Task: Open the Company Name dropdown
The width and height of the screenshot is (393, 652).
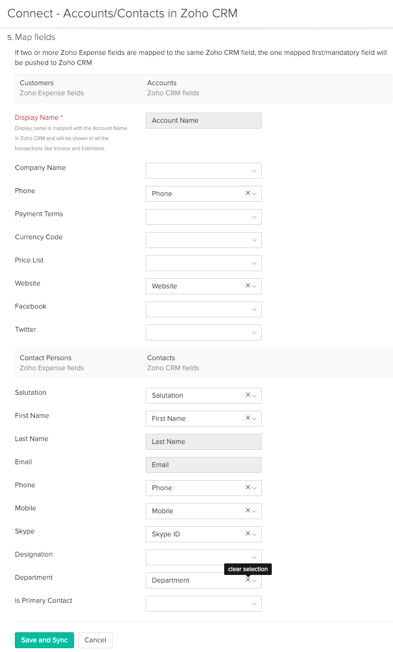Action: click(x=203, y=170)
